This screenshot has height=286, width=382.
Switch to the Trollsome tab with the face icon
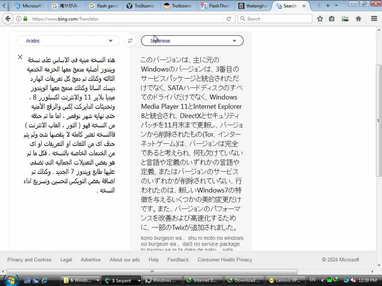[x=179, y=6]
